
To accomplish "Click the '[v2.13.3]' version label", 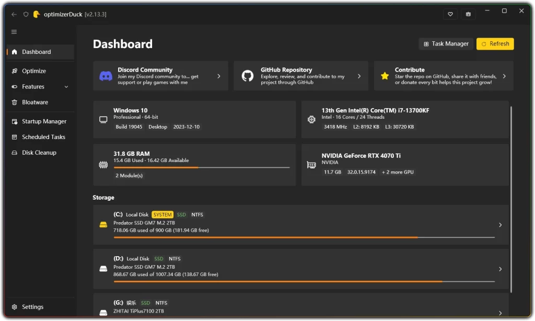I will pos(96,14).
